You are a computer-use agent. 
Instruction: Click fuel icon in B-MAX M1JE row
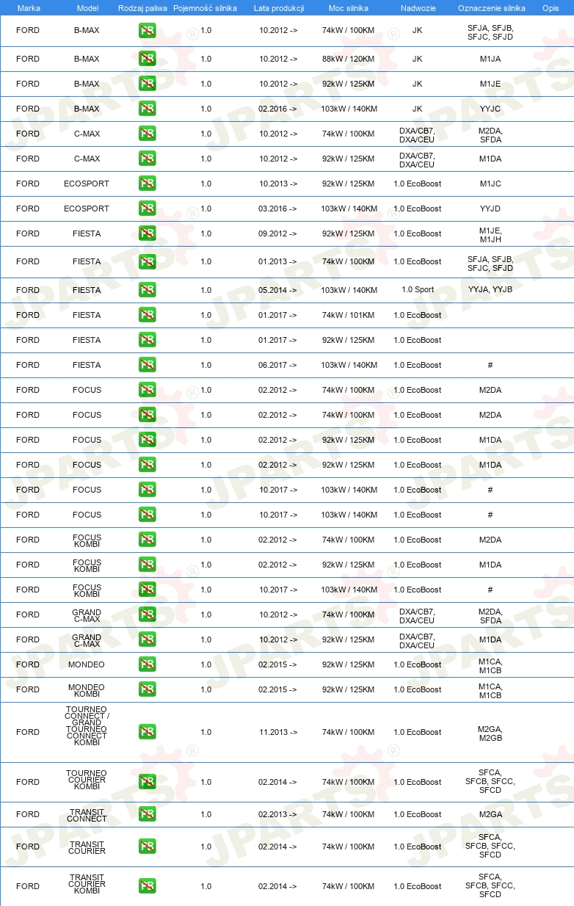(147, 84)
